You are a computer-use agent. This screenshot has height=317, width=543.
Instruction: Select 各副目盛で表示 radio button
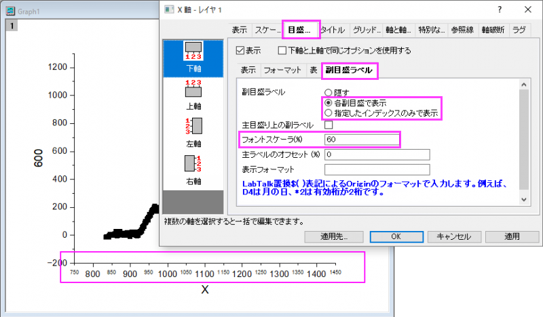328,103
